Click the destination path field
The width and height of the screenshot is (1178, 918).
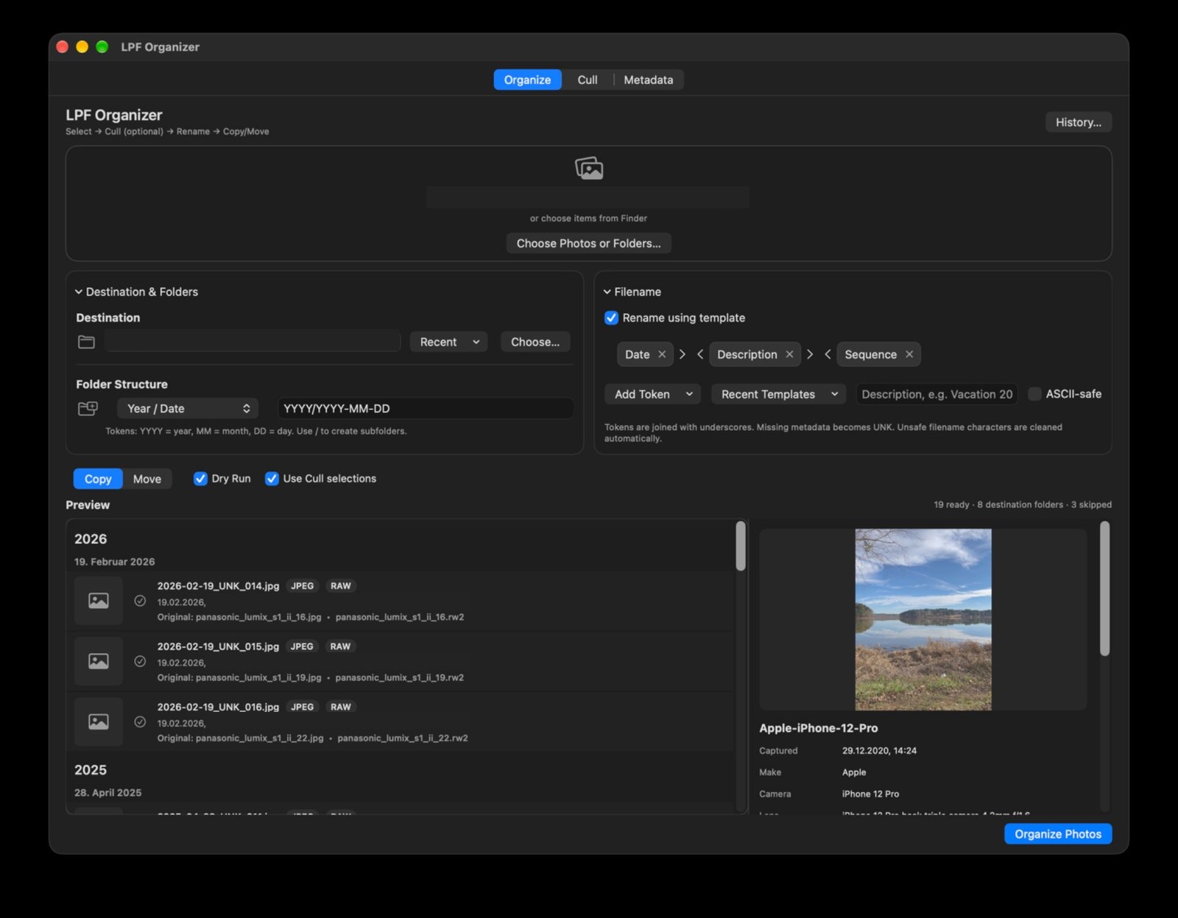pyautogui.click(x=253, y=342)
